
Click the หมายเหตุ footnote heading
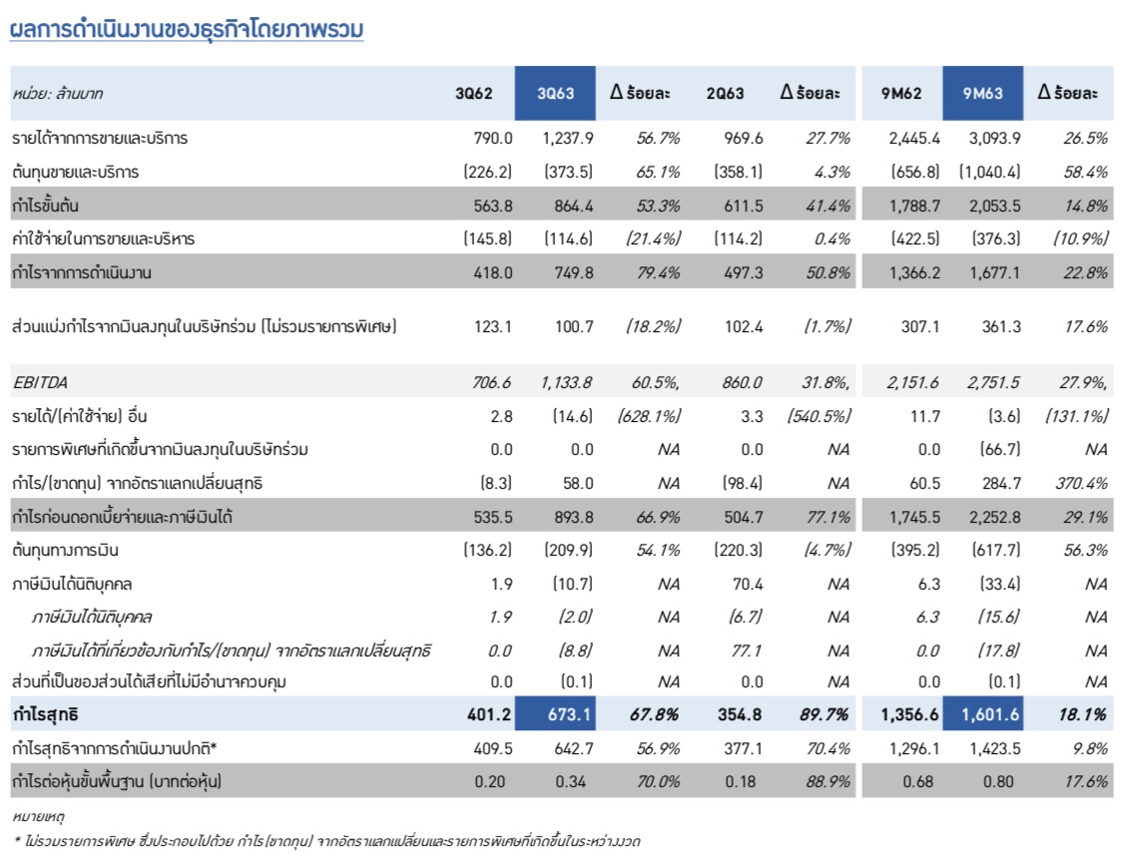point(36,817)
